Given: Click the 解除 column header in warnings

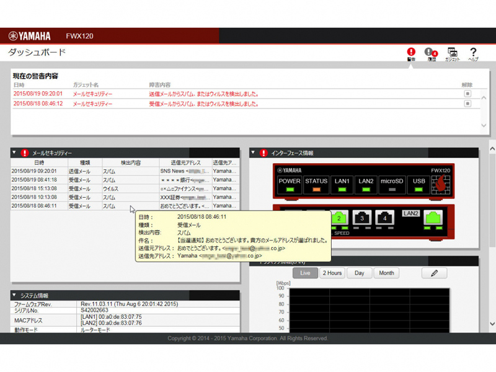Looking at the screenshot, I should (x=467, y=85).
